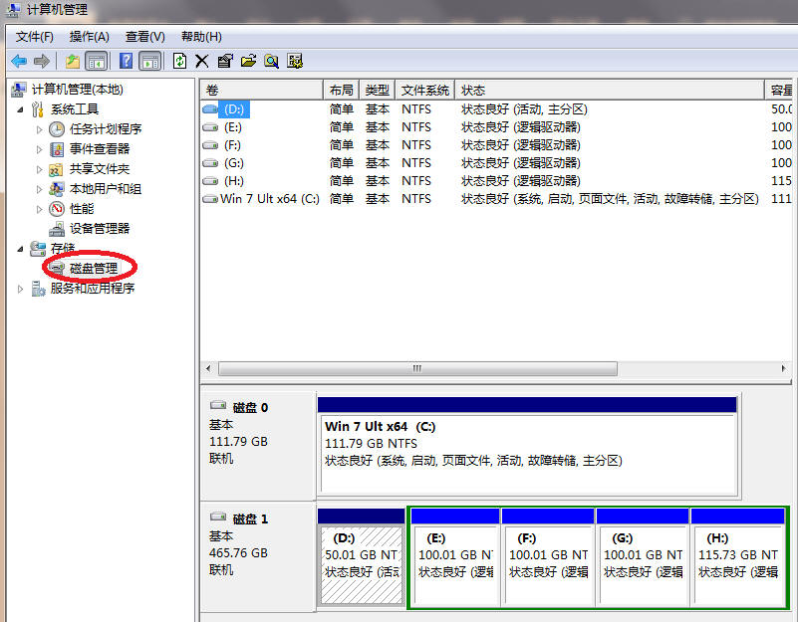
Task: Click the black X delete toolbar icon
Action: [x=202, y=61]
